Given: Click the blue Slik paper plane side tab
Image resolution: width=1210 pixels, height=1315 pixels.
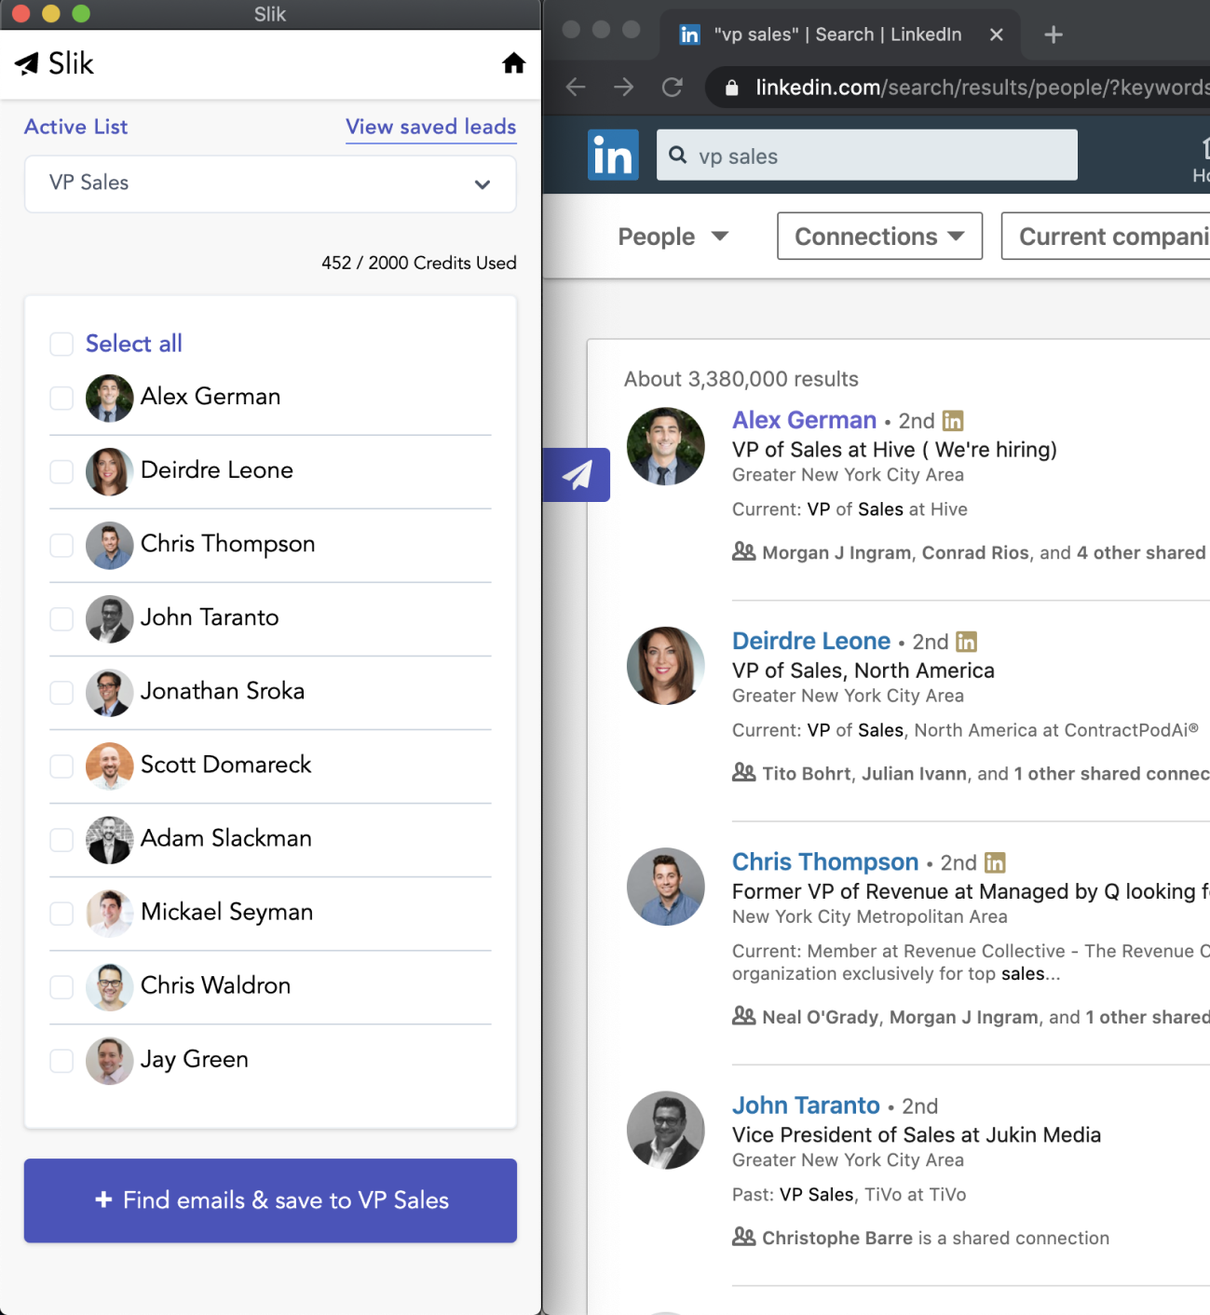Looking at the screenshot, I should [577, 475].
